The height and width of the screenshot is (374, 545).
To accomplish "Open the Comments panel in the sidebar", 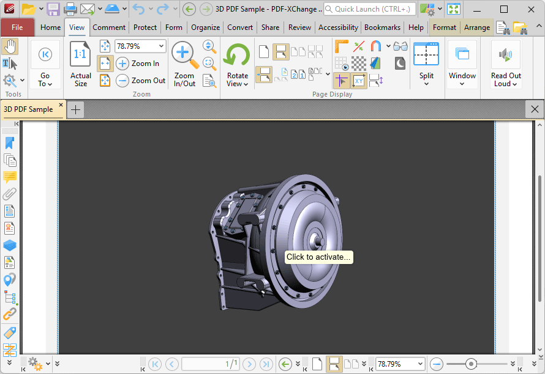I will tap(9, 177).
